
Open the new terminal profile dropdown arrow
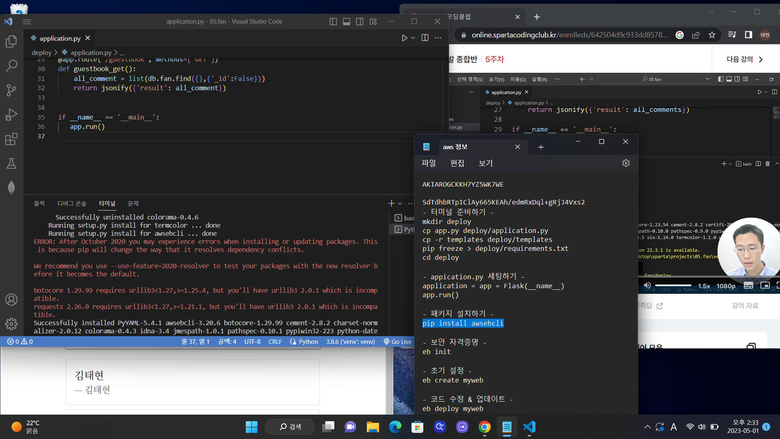click(400, 203)
